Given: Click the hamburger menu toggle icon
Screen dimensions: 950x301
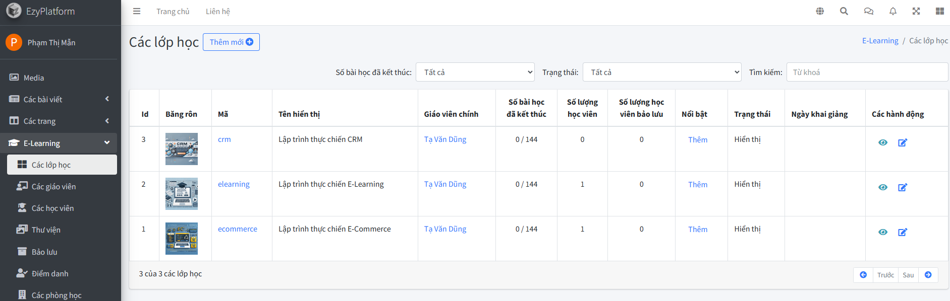Looking at the screenshot, I should [137, 11].
